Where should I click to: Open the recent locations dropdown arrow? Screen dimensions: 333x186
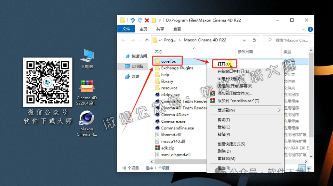[x=140, y=40]
